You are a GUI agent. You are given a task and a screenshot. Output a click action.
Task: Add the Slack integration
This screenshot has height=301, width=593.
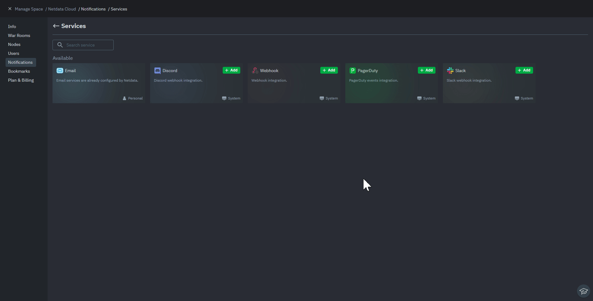524,70
